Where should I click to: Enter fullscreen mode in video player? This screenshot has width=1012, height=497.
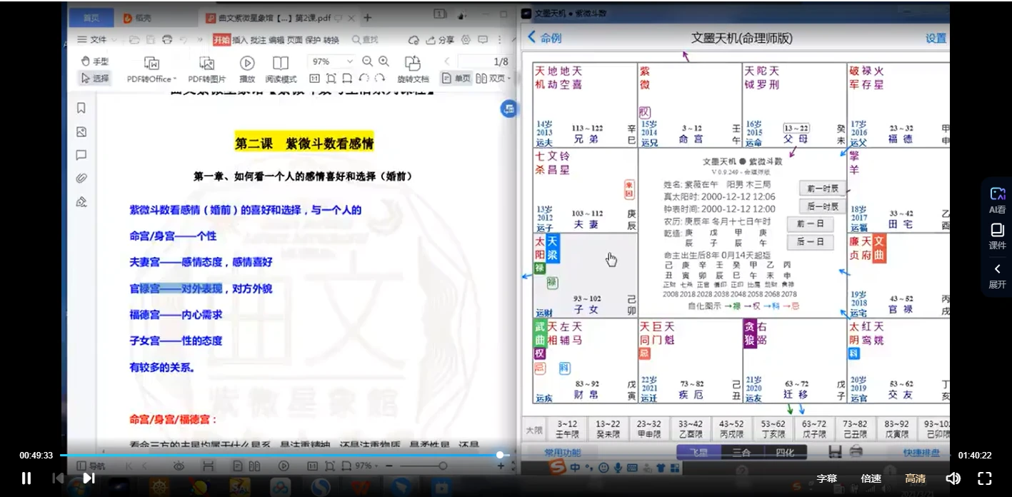(x=984, y=478)
